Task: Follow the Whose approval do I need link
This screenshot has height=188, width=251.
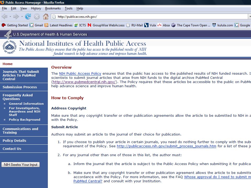Action: click(218, 177)
